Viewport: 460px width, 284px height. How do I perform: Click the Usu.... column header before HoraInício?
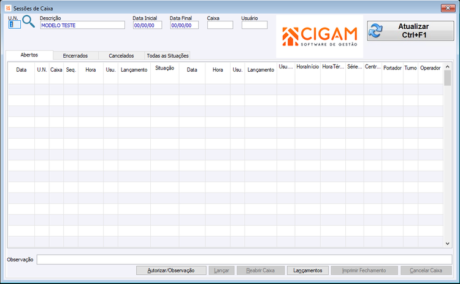(286, 67)
